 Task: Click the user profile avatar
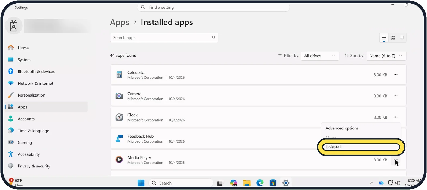(x=14, y=26)
